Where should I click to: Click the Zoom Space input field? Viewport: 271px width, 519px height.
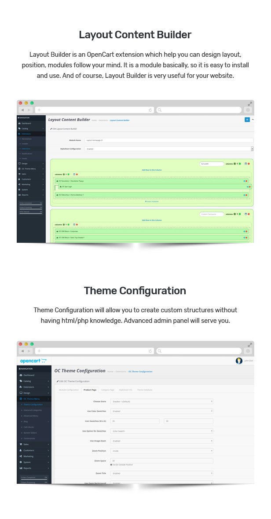pos(161,461)
